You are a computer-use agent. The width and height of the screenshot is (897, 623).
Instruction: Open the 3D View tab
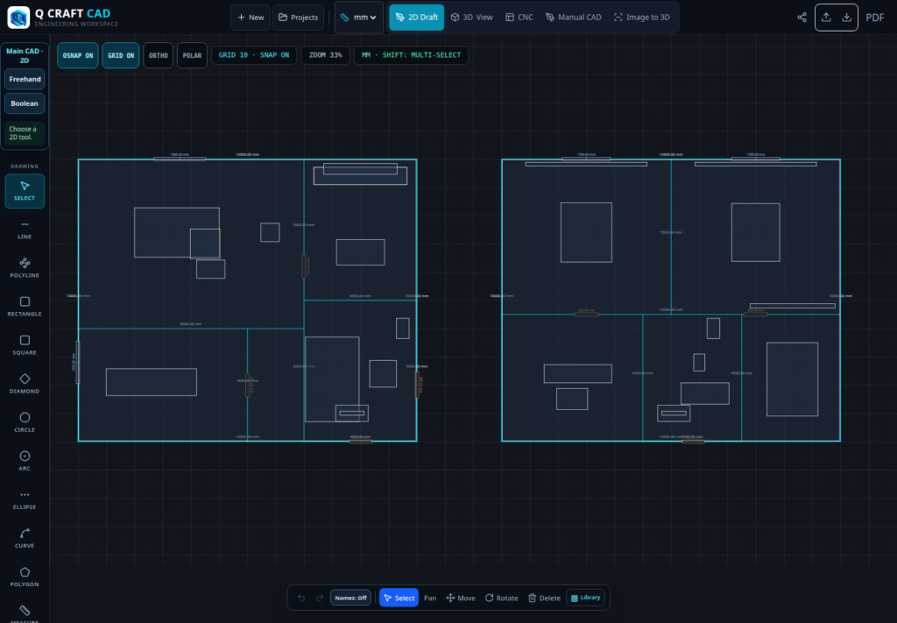pos(471,18)
